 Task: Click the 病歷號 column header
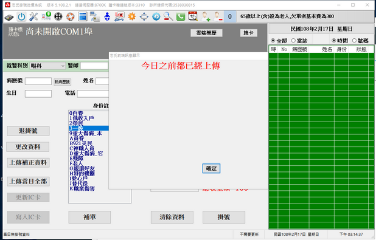click(299, 49)
